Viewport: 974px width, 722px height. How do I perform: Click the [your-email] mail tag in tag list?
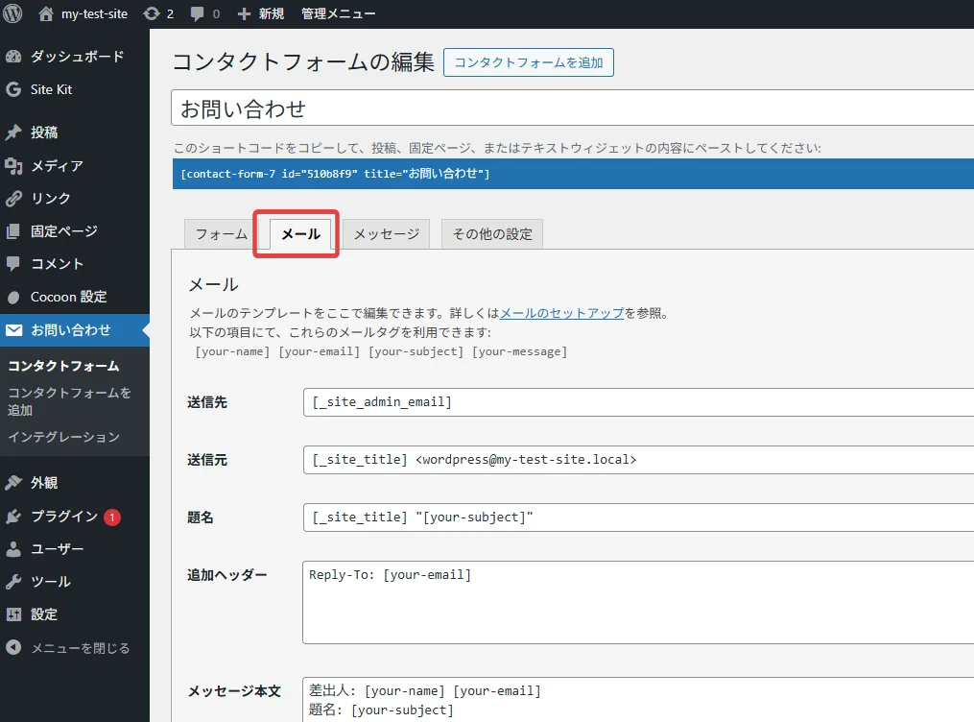[x=320, y=351]
